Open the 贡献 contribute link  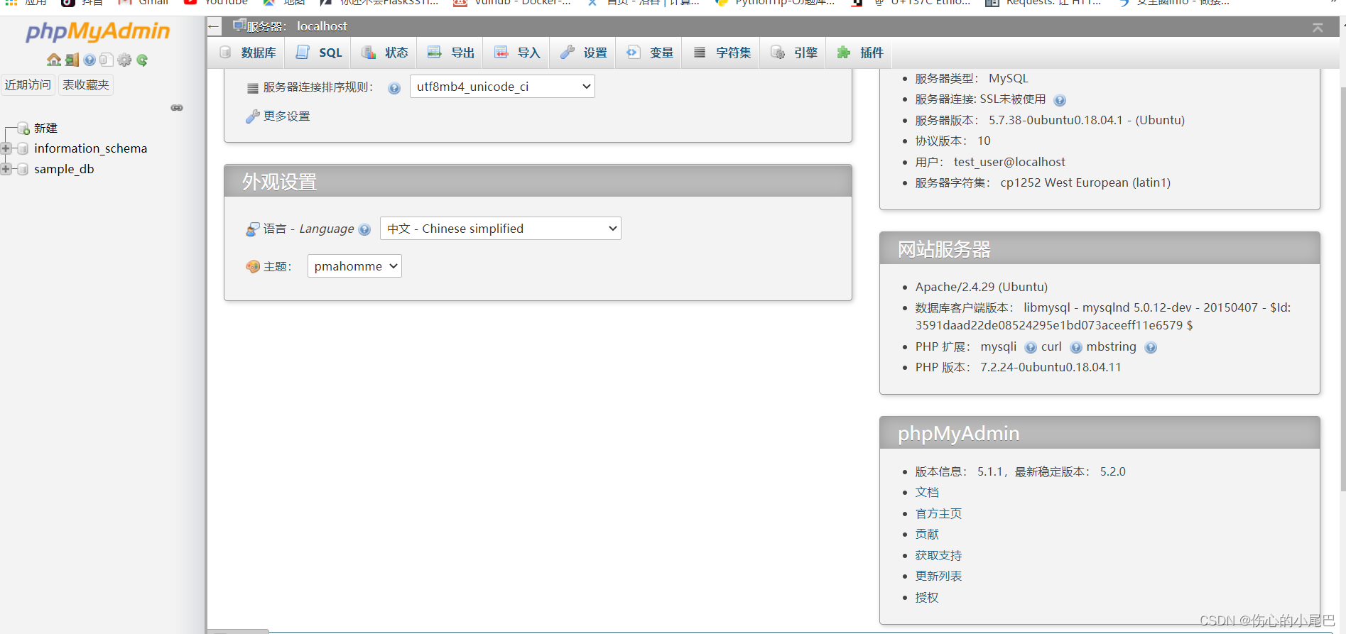(x=927, y=534)
